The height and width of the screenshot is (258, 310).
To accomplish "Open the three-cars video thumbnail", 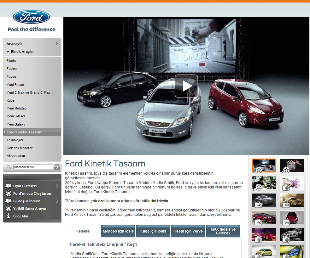I will (264, 165).
